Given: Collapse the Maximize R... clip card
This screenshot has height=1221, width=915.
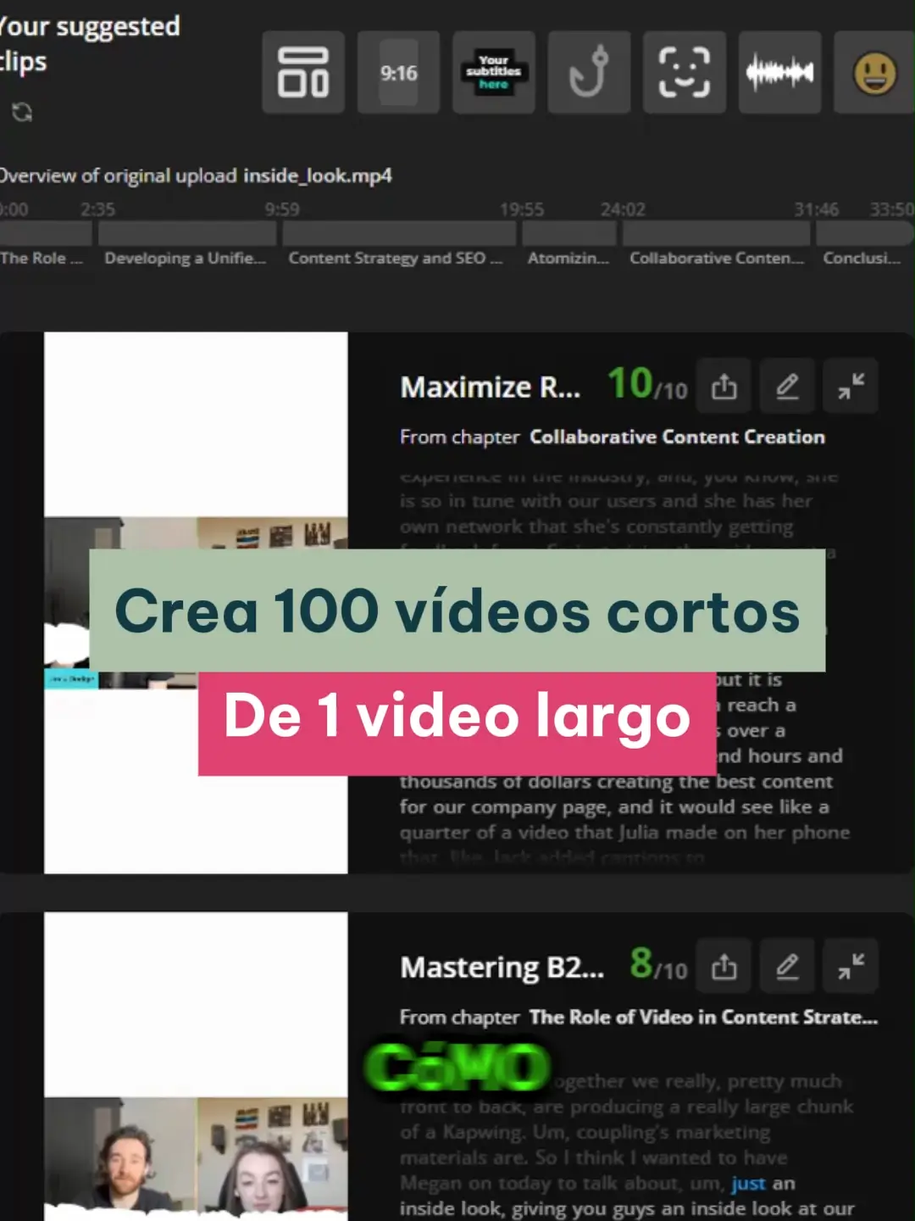Looking at the screenshot, I should click(851, 387).
